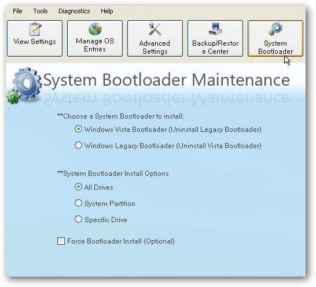Click the Advanced Settings button label

(x=155, y=47)
